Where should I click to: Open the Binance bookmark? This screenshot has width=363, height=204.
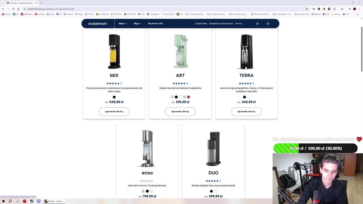point(336,14)
